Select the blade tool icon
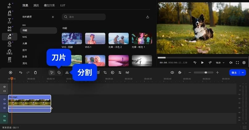Image resolution: width=249 pixels, height=130 pixels. pyautogui.click(x=59, y=72)
